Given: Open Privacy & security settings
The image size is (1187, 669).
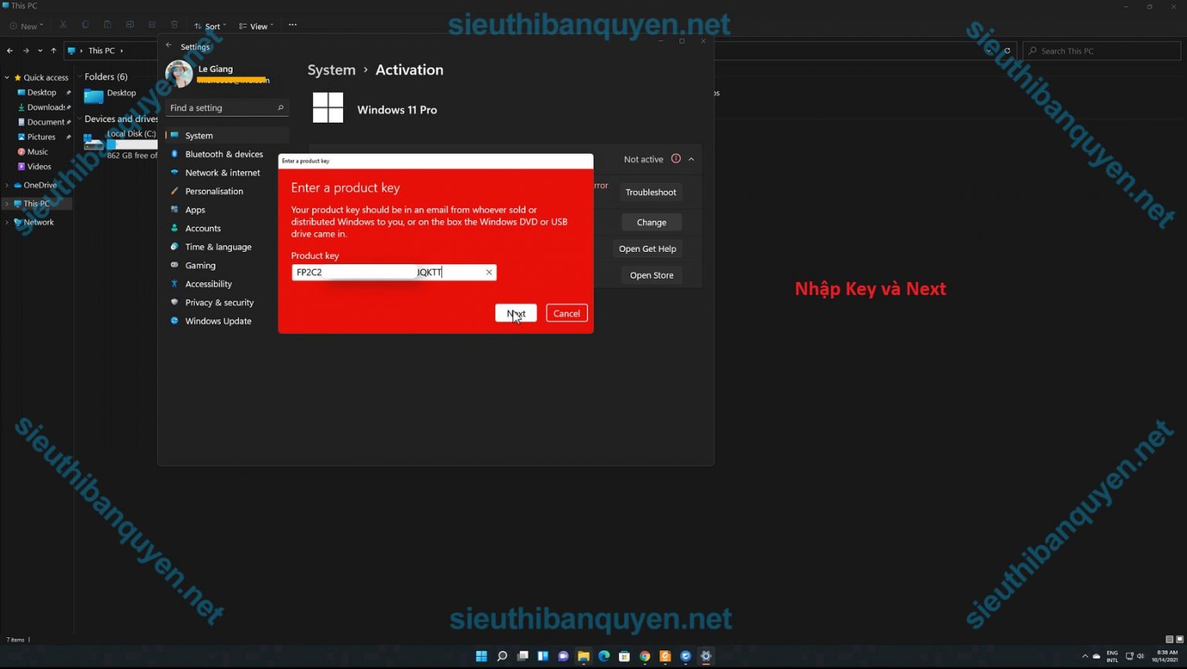Looking at the screenshot, I should click(219, 302).
